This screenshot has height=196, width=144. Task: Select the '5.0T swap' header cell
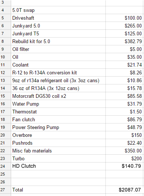(58, 10)
